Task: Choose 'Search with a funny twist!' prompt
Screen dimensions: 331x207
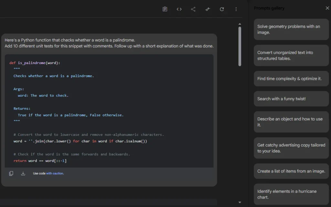Action: coord(291,99)
